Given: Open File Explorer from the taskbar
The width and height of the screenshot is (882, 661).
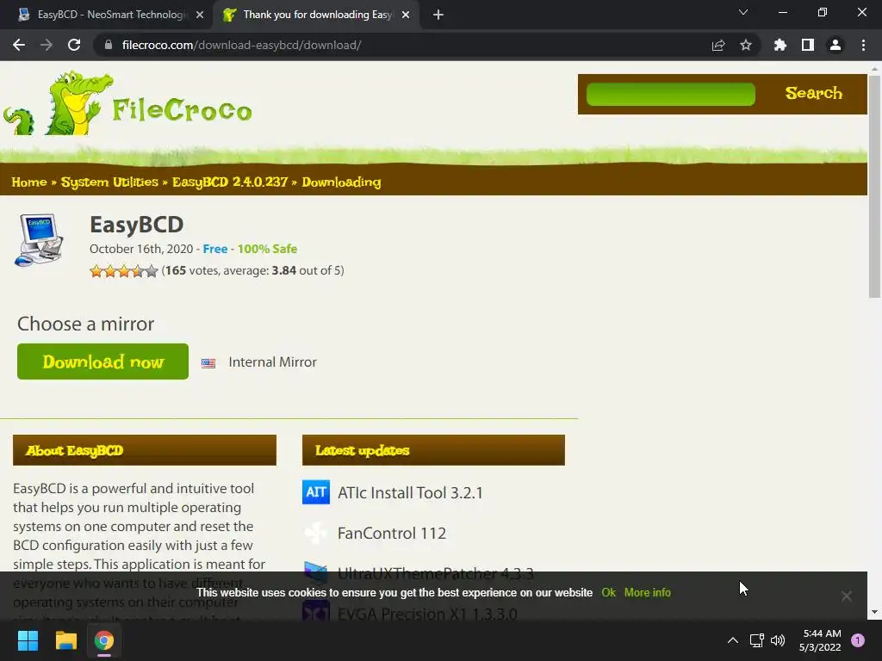Looking at the screenshot, I should click(x=65, y=640).
